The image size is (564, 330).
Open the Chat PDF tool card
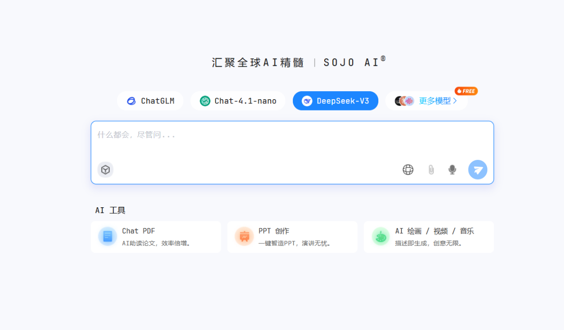click(x=156, y=237)
